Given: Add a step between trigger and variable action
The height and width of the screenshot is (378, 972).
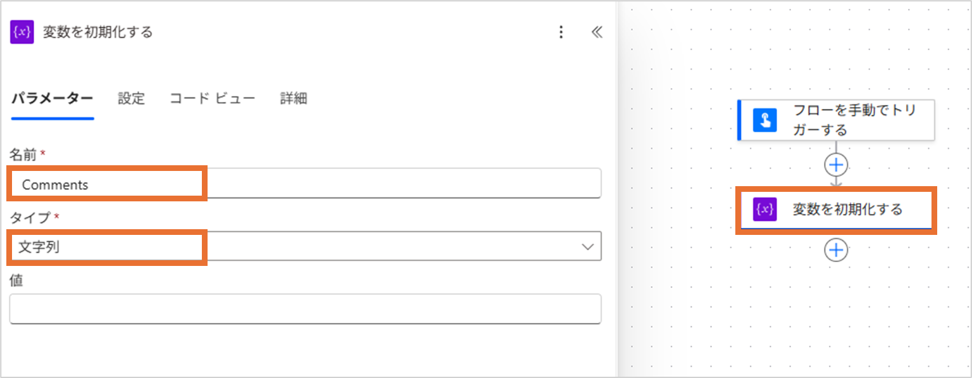Looking at the screenshot, I should (x=836, y=165).
